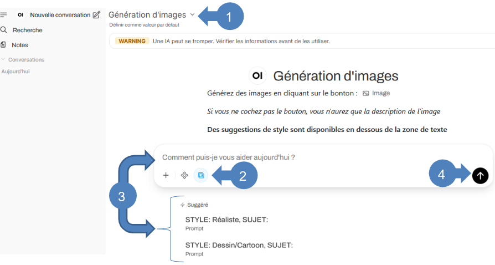Click into the Comment puis-je vous aider field

[310, 157]
